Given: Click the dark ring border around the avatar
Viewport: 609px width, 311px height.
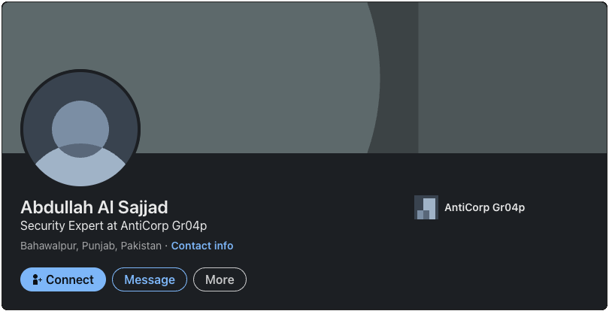Looking at the screenshot, I should coord(22,129).
